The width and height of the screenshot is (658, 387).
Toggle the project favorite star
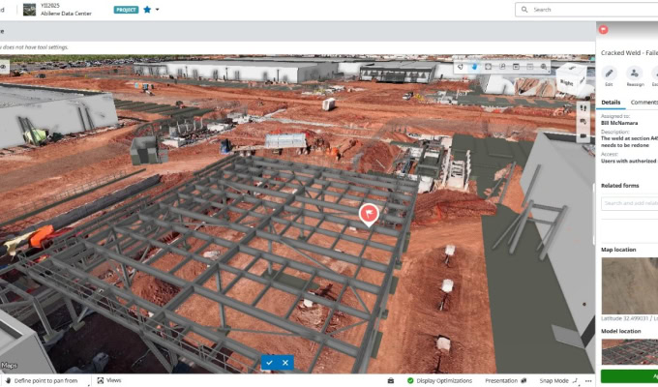(x=147, y=10)
